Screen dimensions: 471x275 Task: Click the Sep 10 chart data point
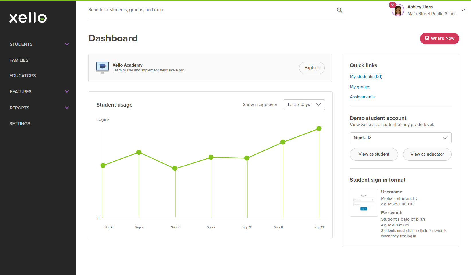247,158
